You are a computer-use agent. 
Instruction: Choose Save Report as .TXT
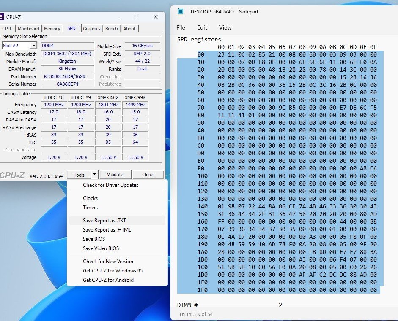(117, 221)
